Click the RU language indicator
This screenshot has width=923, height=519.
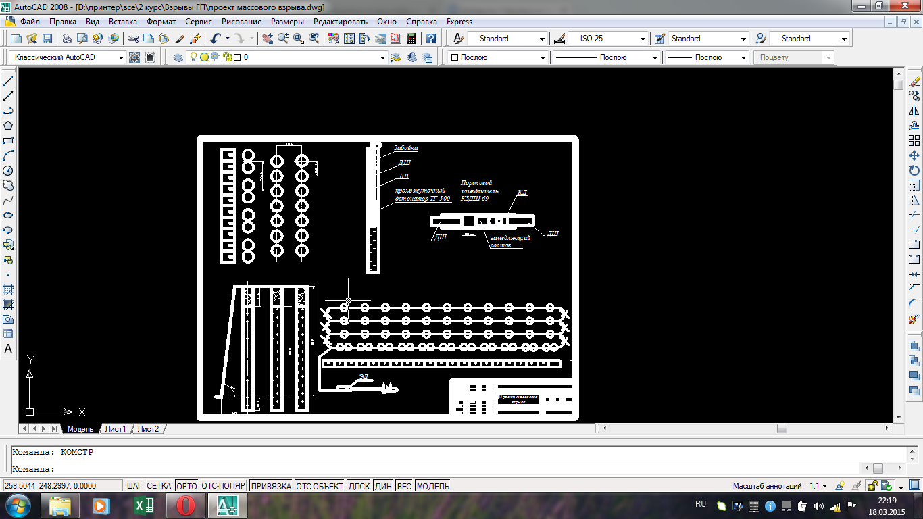click(701, 504)
